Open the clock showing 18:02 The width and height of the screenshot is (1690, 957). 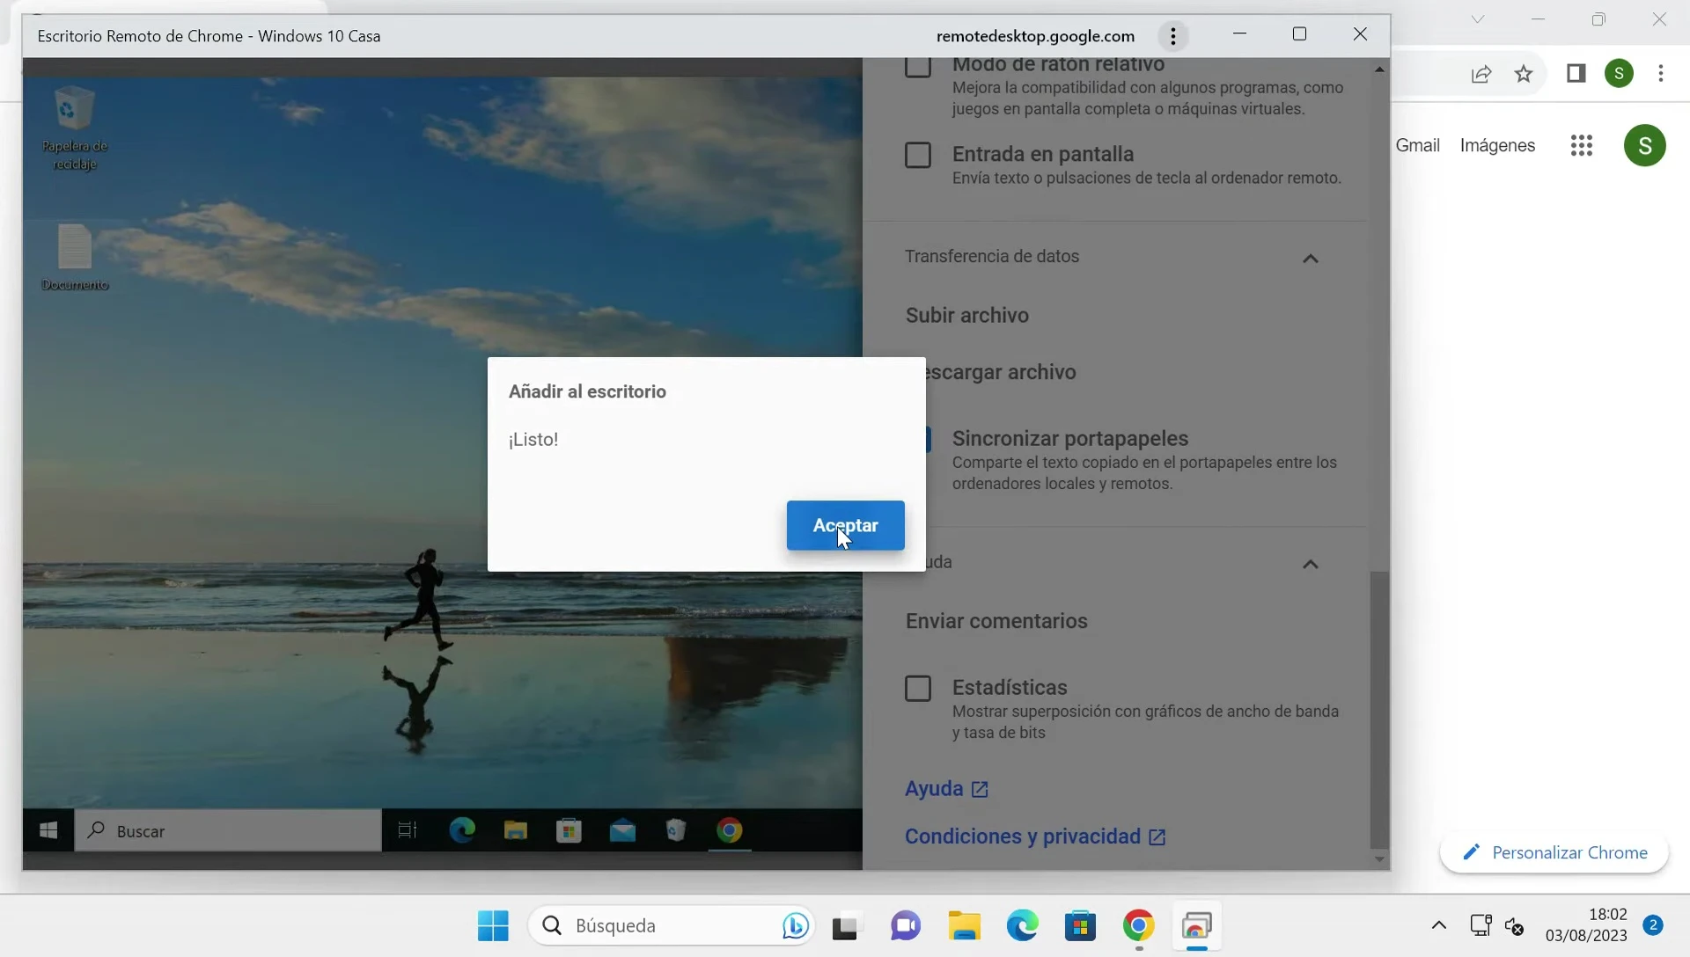[1586, 925]
